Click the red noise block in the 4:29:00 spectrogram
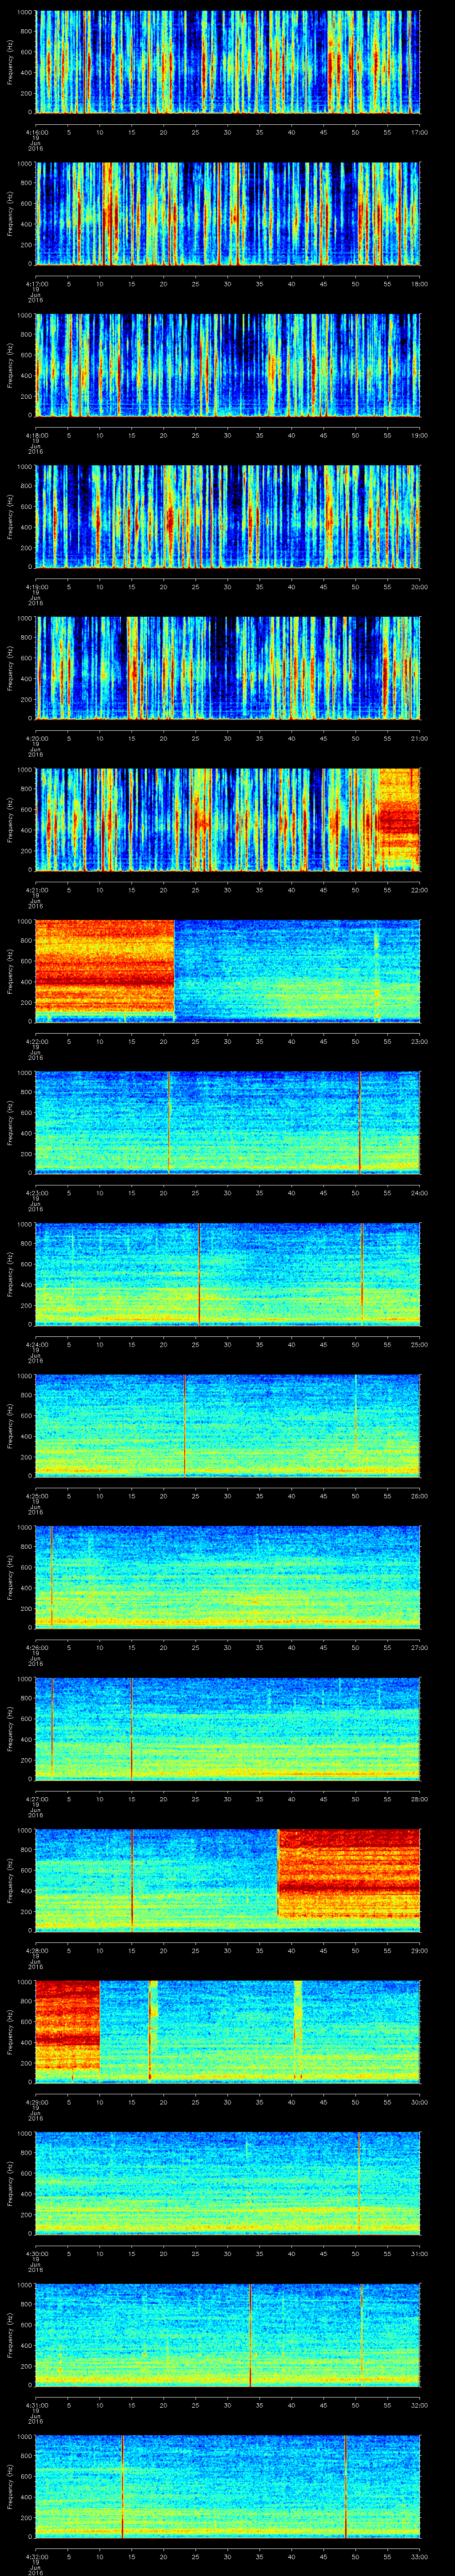This screenshot has height=2576, width=455. [x=68, y=2024]
